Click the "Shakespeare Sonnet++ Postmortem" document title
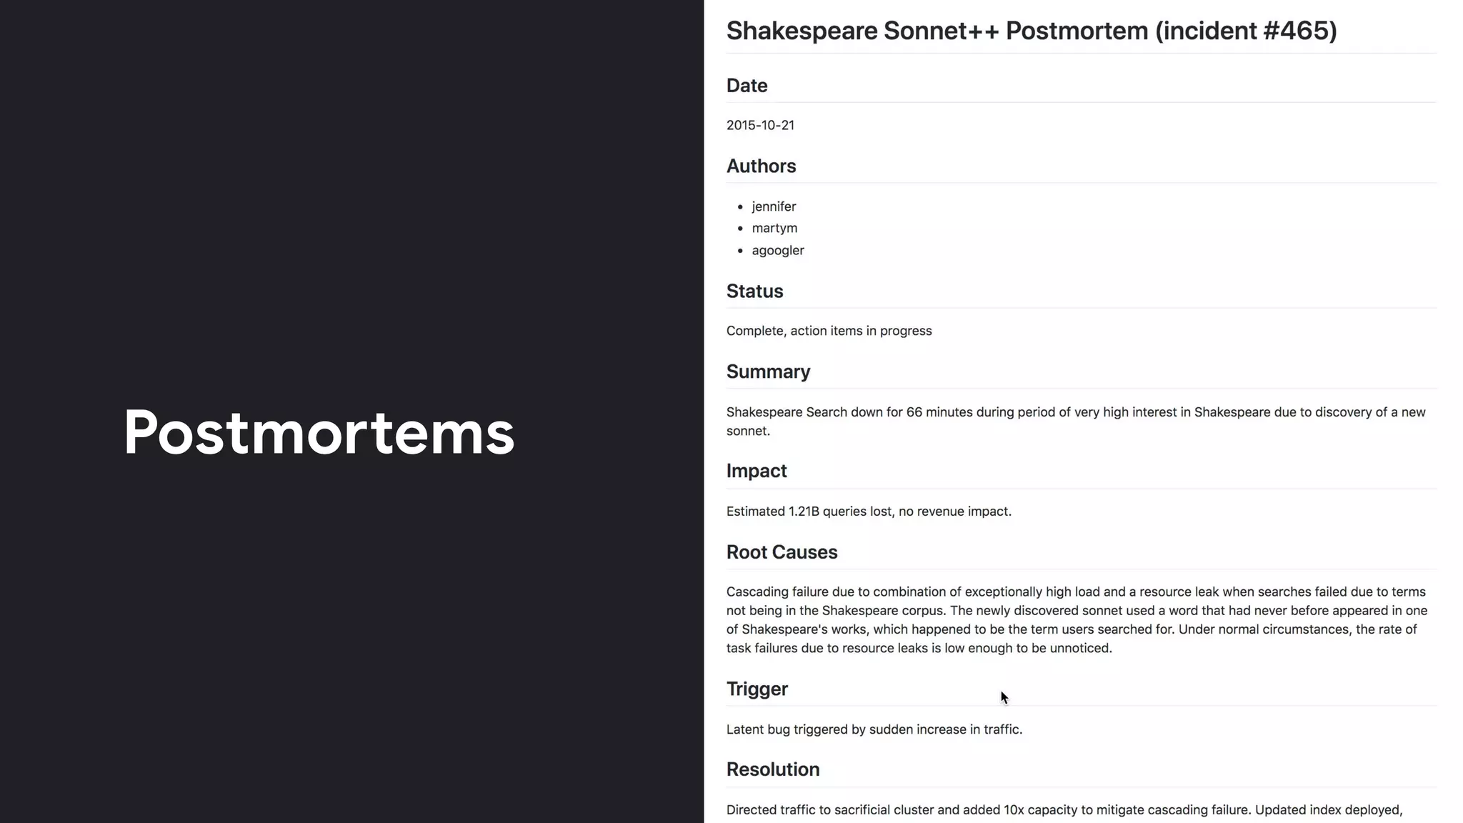Screen dimensions: 1463x823 (1031, 31)
